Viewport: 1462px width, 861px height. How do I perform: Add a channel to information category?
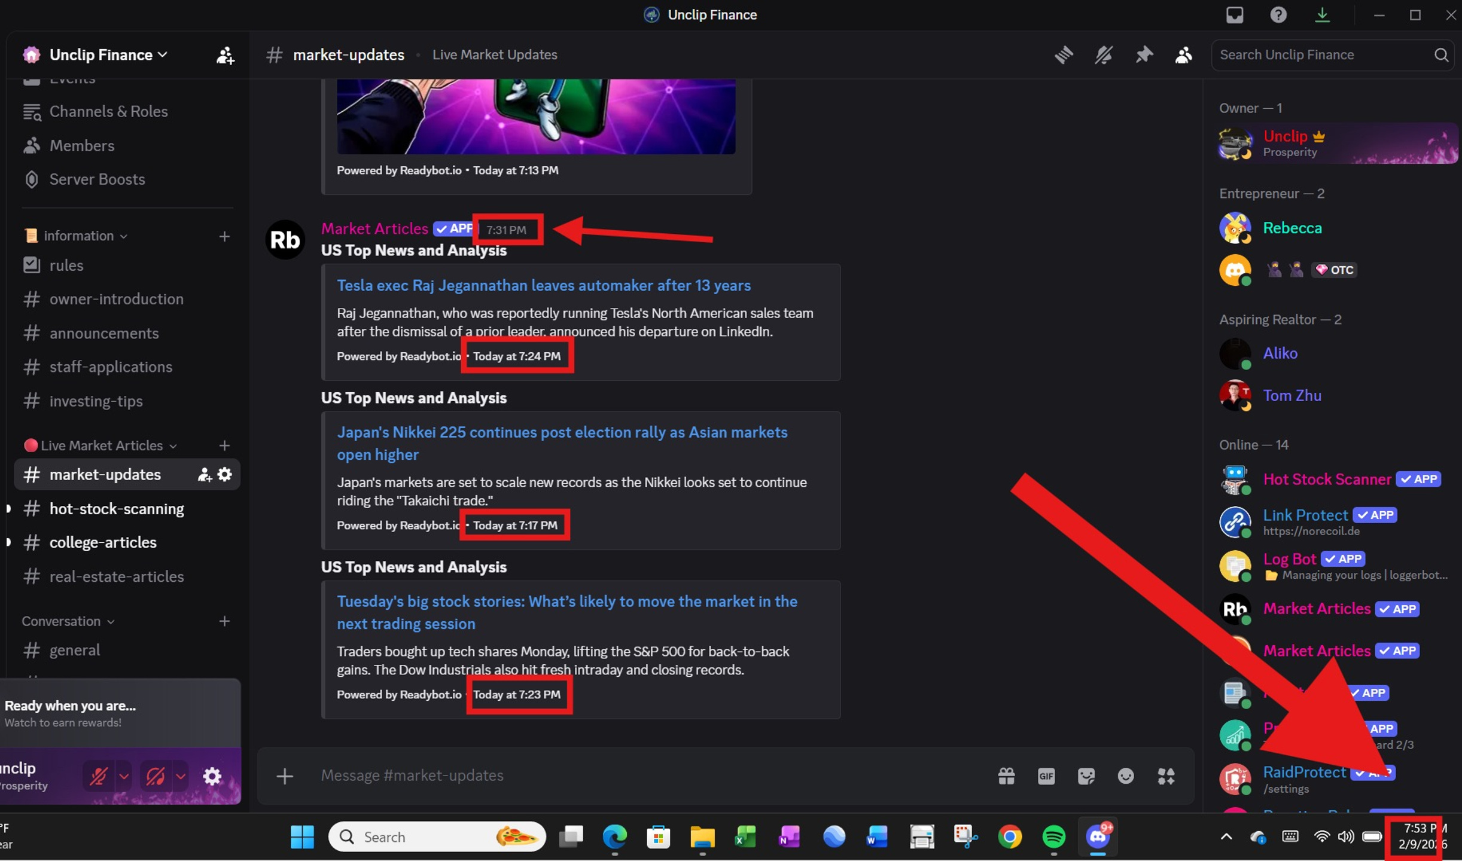[224, 236]
